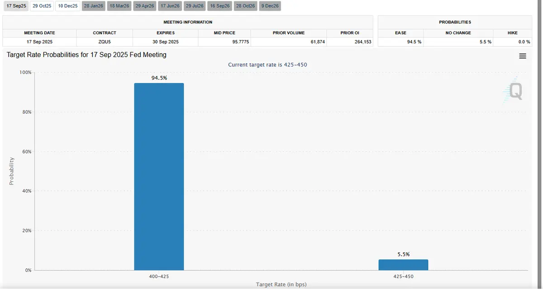
Task: Click the 60% y-axis tick label
Action: tap(27, 152)
